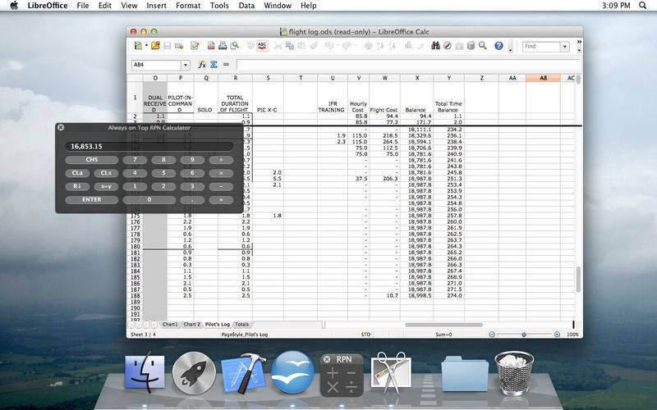
Task: Click the Sum sigma icon
Action: point(214,65)
